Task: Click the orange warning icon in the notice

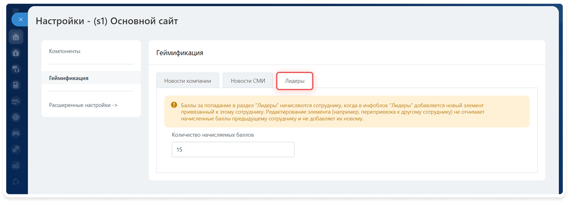Action: coord(174,105)
